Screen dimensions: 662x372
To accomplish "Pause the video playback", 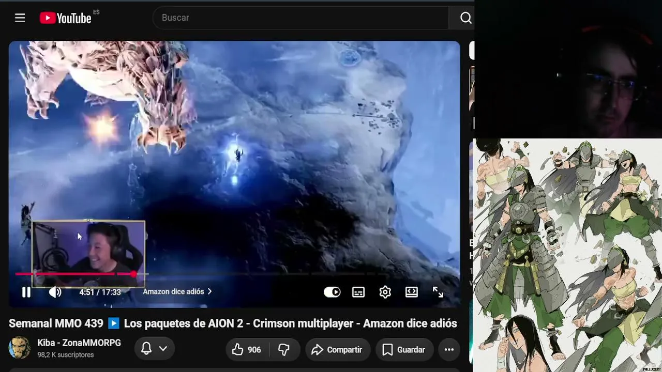I will [26, 292].
